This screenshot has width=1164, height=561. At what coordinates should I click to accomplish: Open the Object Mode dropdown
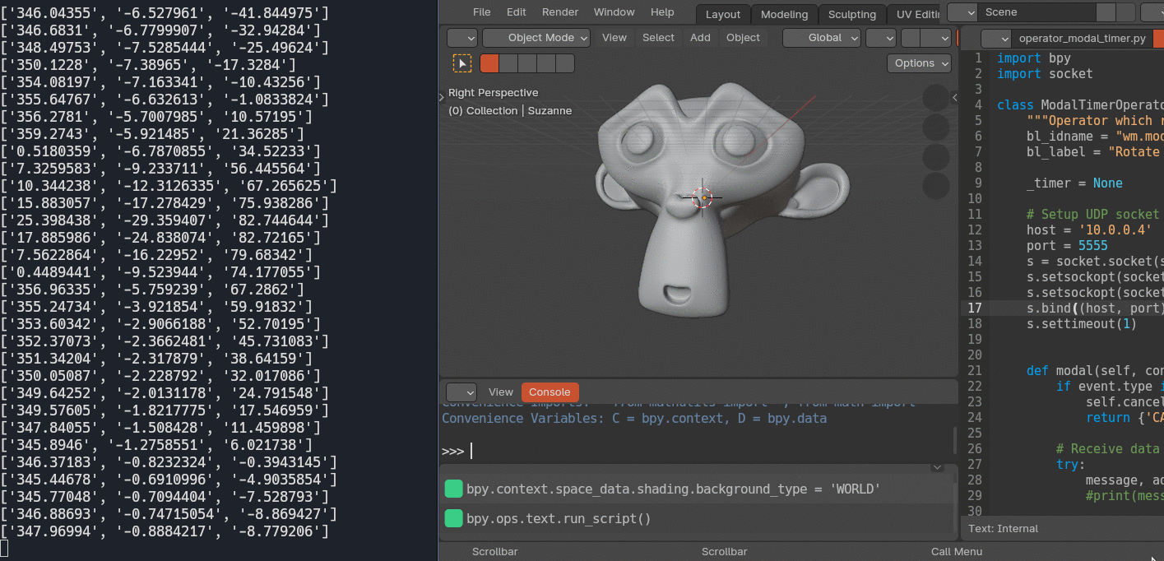[x=536, y=38]
